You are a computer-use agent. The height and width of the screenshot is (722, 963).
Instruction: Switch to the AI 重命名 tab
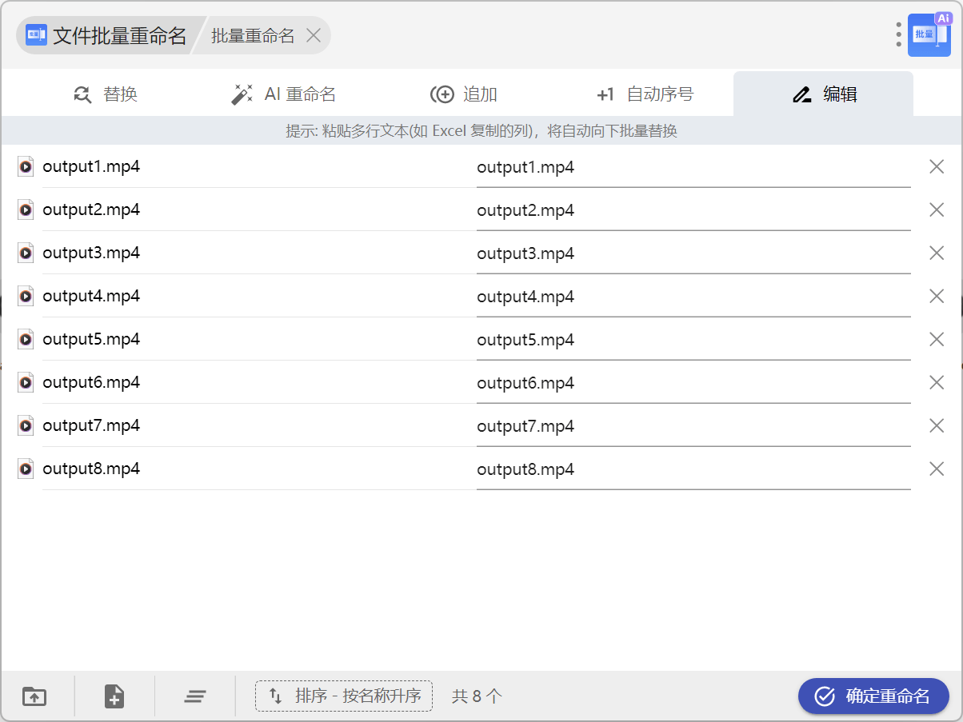tap(283, 94)
